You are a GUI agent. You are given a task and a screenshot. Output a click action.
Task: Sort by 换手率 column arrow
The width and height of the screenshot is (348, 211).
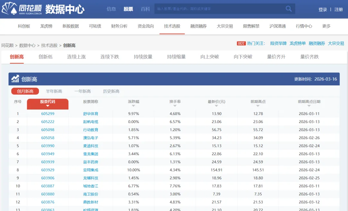(x=175, y=106)
